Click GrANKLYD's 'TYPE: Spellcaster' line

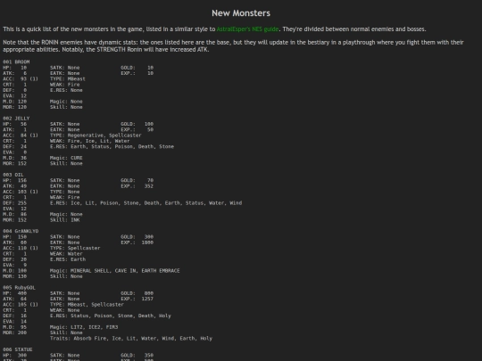[75, 248]
